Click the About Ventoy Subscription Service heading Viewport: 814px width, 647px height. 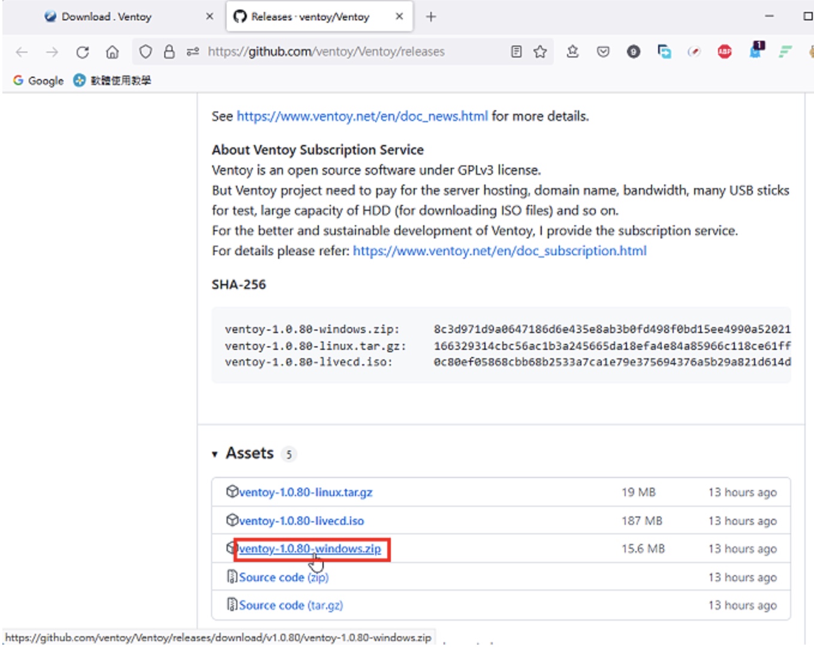[x=318, y=150]
